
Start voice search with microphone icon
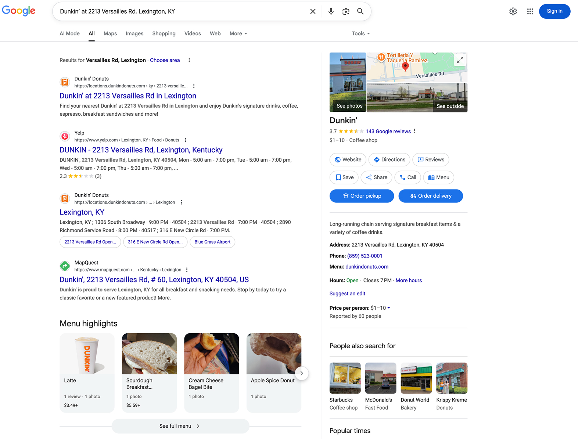(331, 11)
